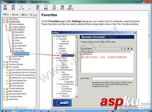Open the Connection topic under Profile Settings
Viewport: 152px width, 112px height.
[19, 32]
